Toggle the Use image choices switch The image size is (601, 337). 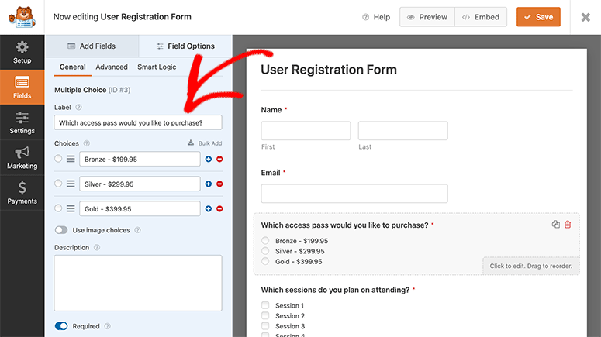coord(61,230)
